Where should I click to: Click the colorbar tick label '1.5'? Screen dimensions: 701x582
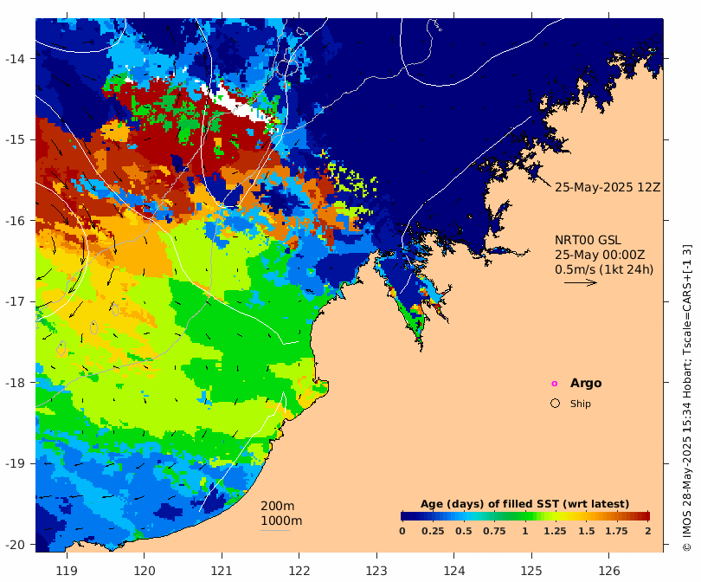(587, 531)
